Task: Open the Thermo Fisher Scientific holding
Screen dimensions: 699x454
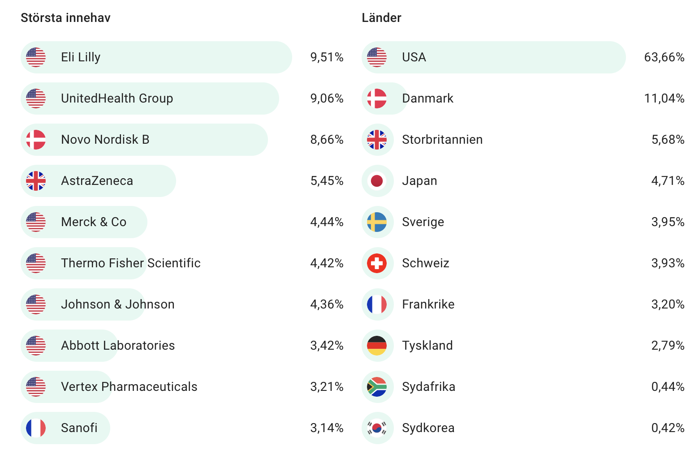Action: (x=130, y=263)
